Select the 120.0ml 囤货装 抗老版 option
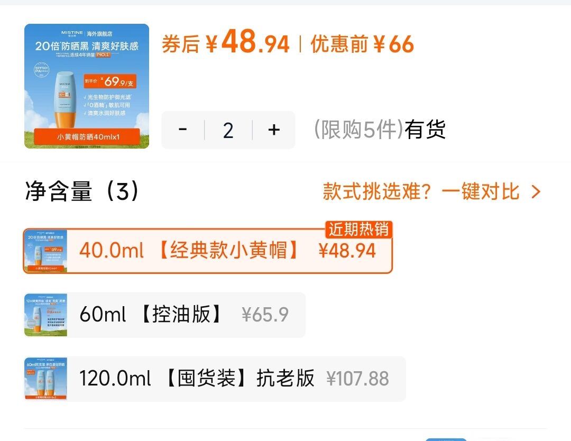 [215, 379]
